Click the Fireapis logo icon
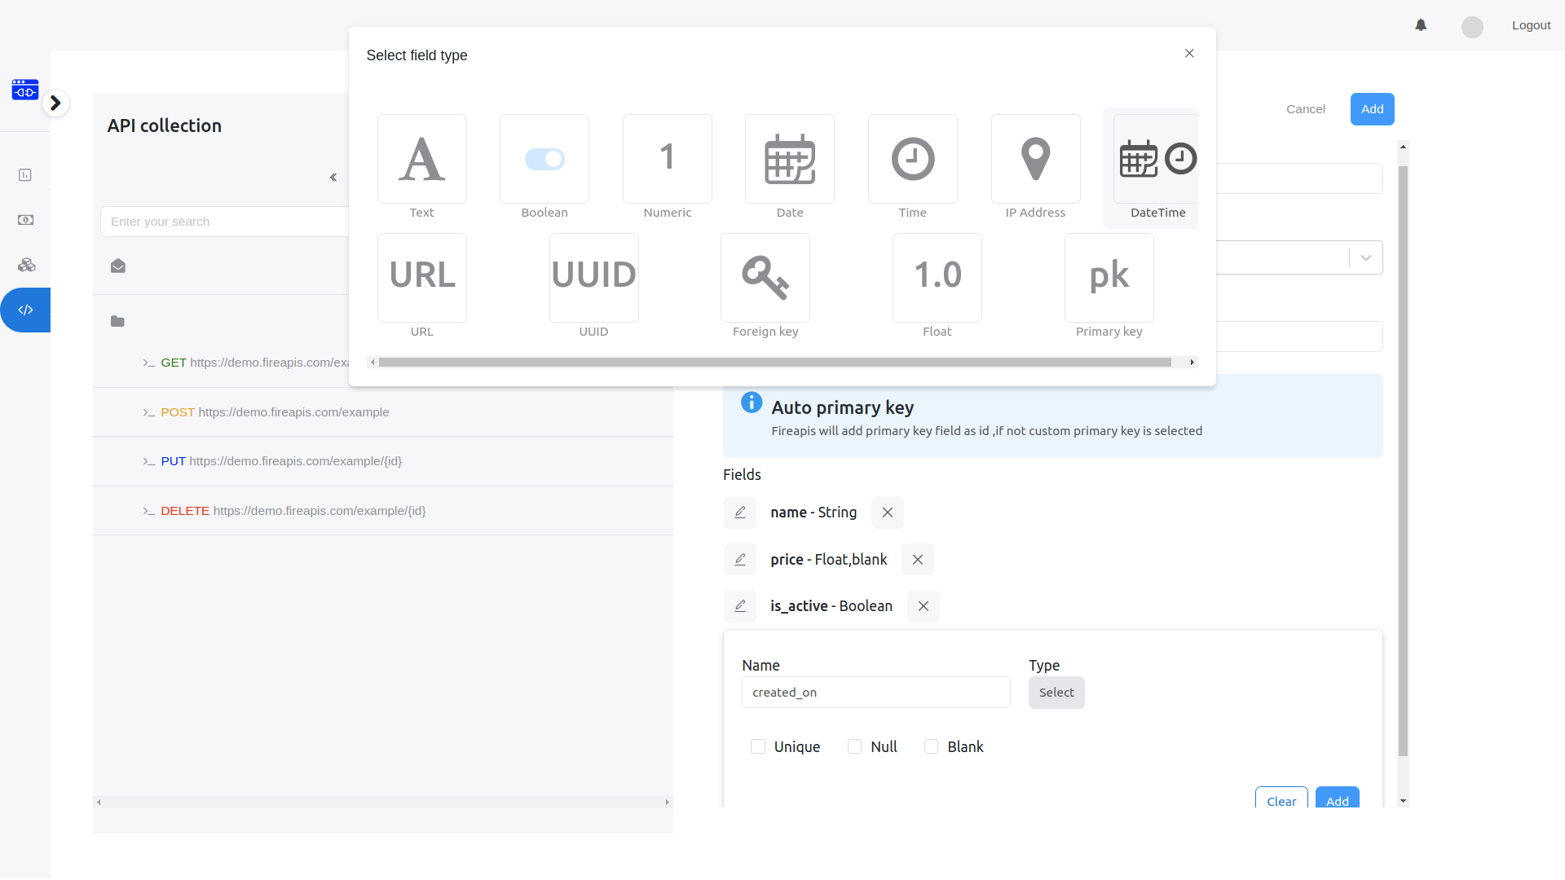1565x880 pixels. click(x=25, y=90)
